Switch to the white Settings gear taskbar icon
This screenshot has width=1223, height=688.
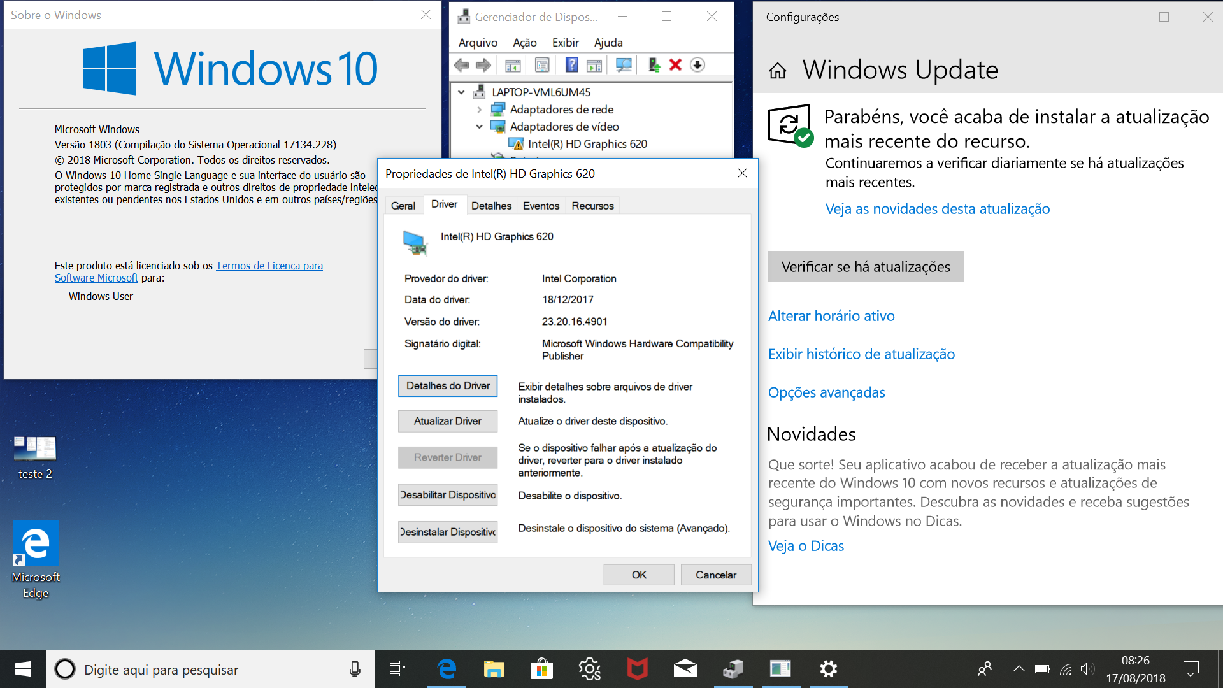pyautogui.click(x=828, y=669)
